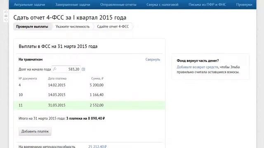Click the date 31.03.2015
The width and height of the screenshot is (264, 148).
point(57,105)
